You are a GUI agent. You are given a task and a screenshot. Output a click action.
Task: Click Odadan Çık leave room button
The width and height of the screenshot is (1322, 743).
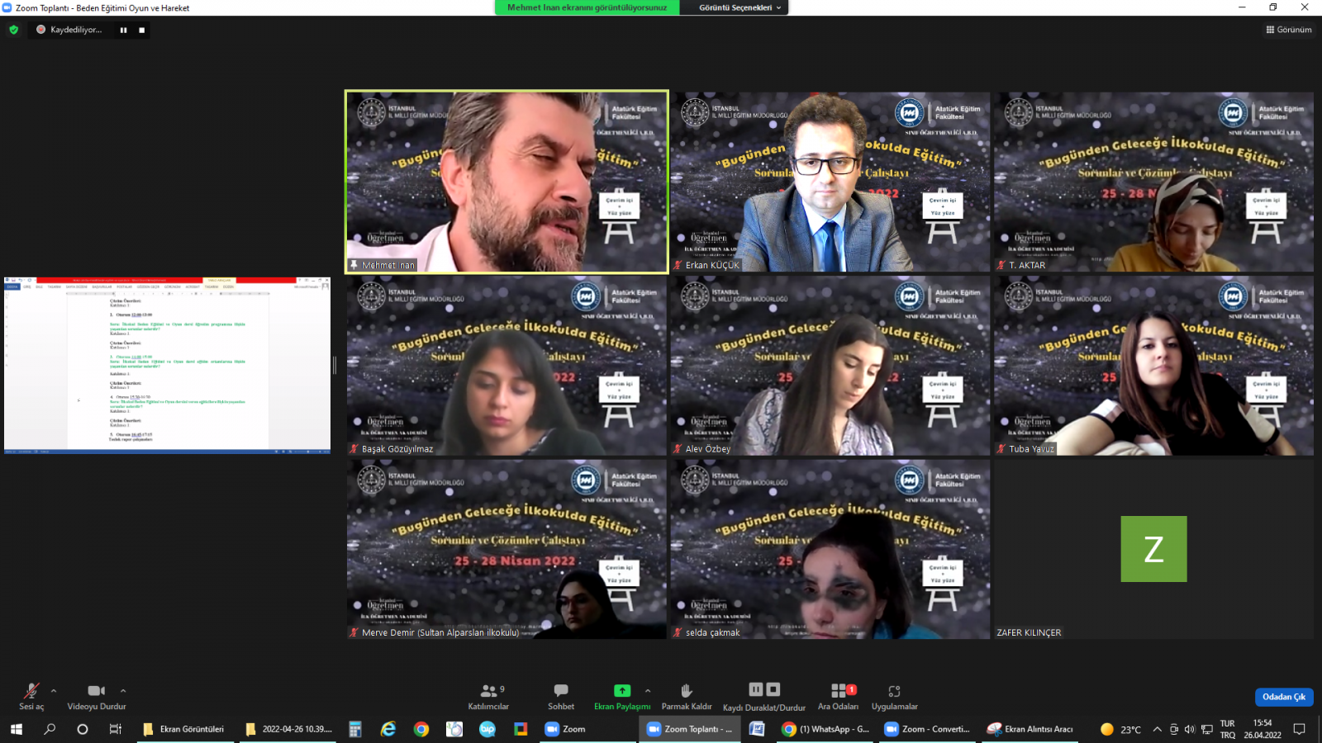tap(1284, 697)
